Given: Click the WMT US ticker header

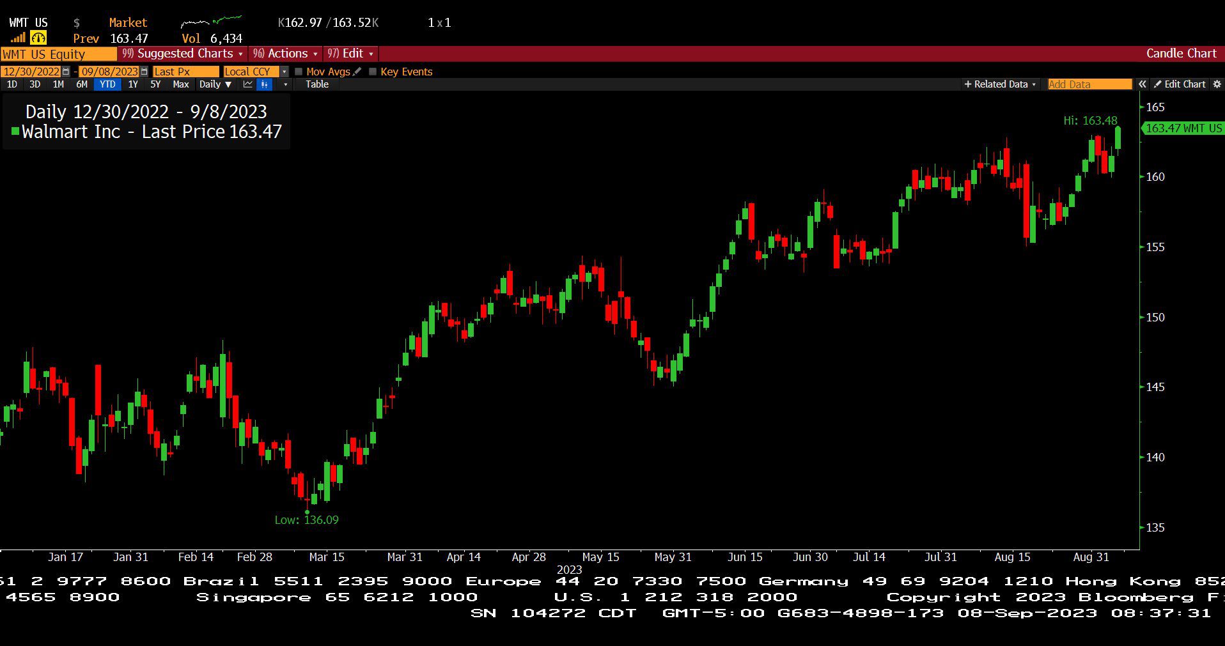Looking at the screenshot, I should [28, 22].
